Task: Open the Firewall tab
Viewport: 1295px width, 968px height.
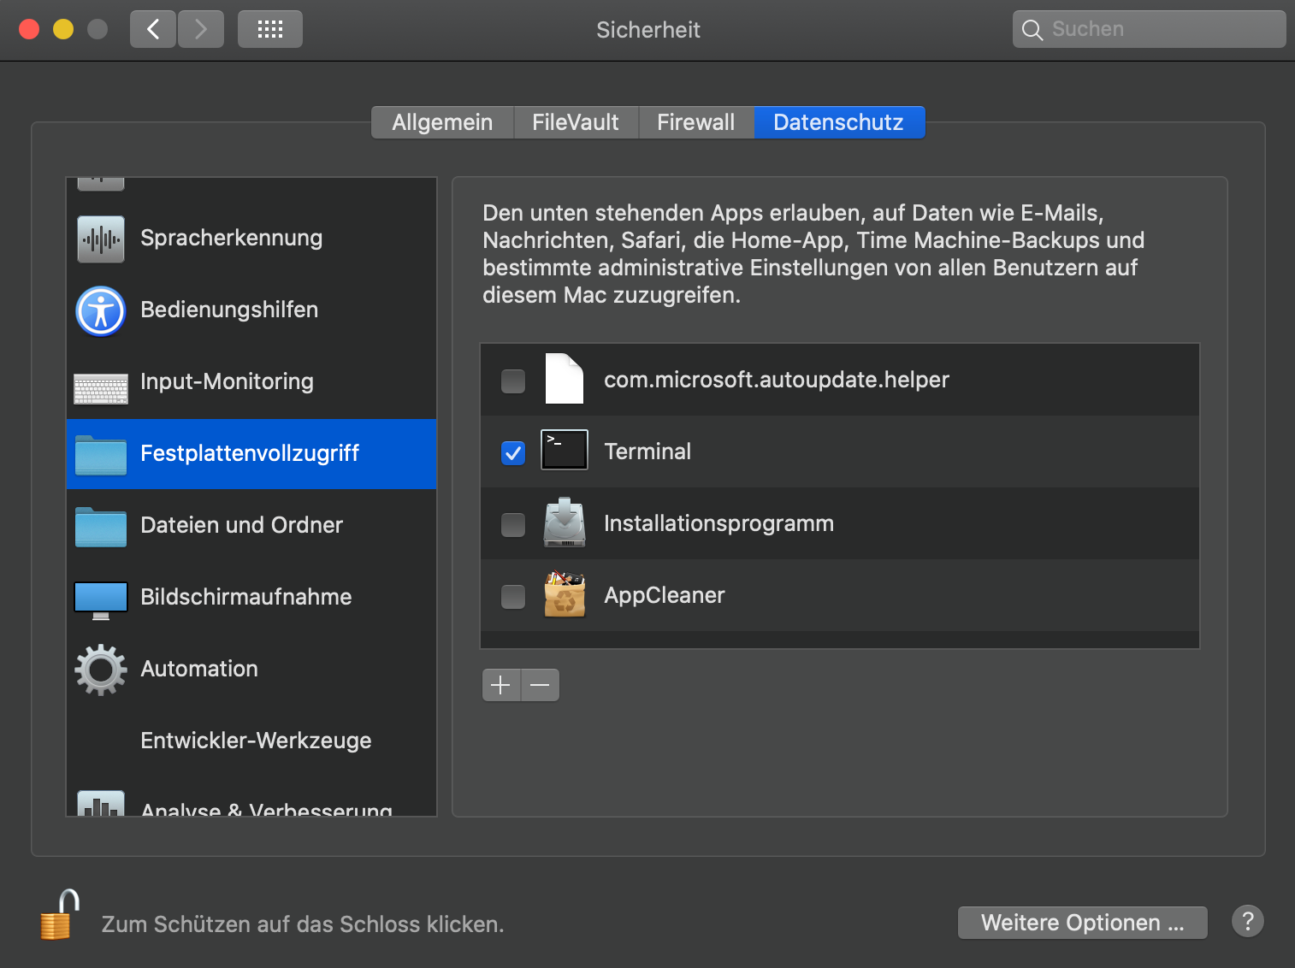Action: click(x=695, y=122)
